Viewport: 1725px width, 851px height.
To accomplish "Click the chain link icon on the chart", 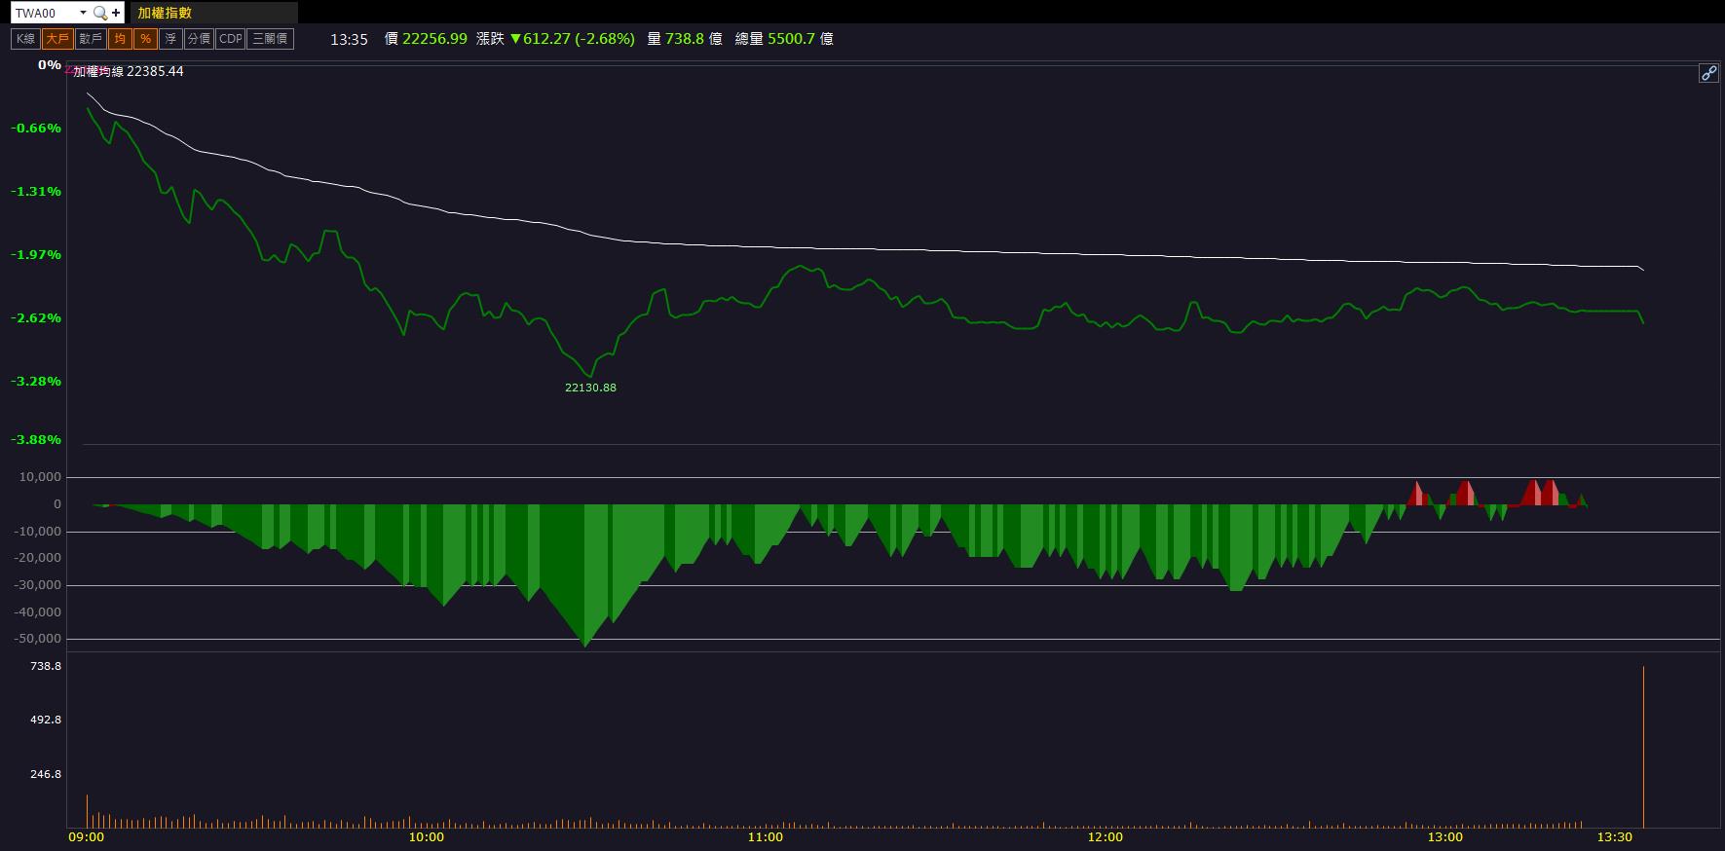I will point(1708,73).
